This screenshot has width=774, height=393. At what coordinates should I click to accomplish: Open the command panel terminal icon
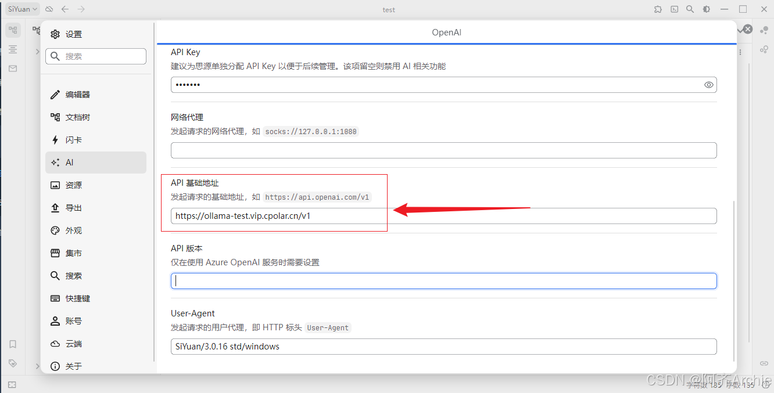674,9
